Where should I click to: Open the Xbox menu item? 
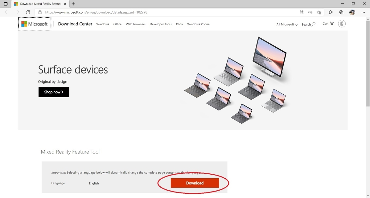(179, 24)
